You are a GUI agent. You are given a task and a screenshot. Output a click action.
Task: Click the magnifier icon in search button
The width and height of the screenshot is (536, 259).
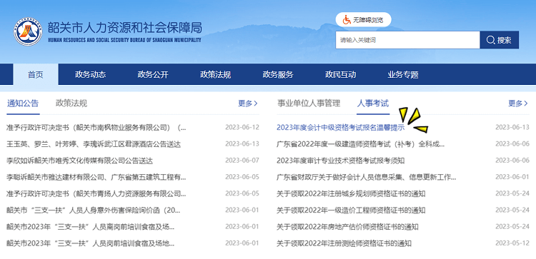click(490, 40)
